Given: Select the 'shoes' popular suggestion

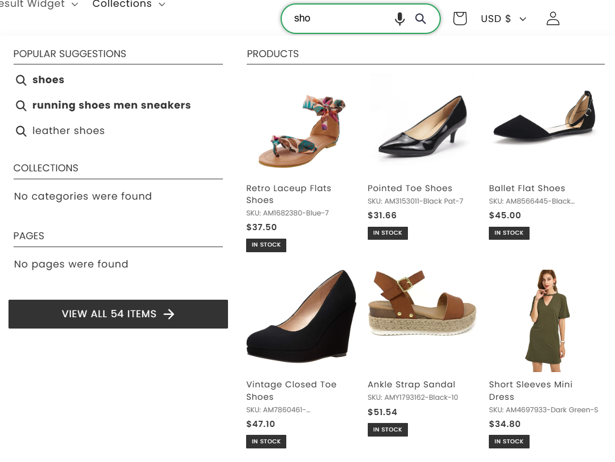Looking at the screenshot, I should point(48,80).
